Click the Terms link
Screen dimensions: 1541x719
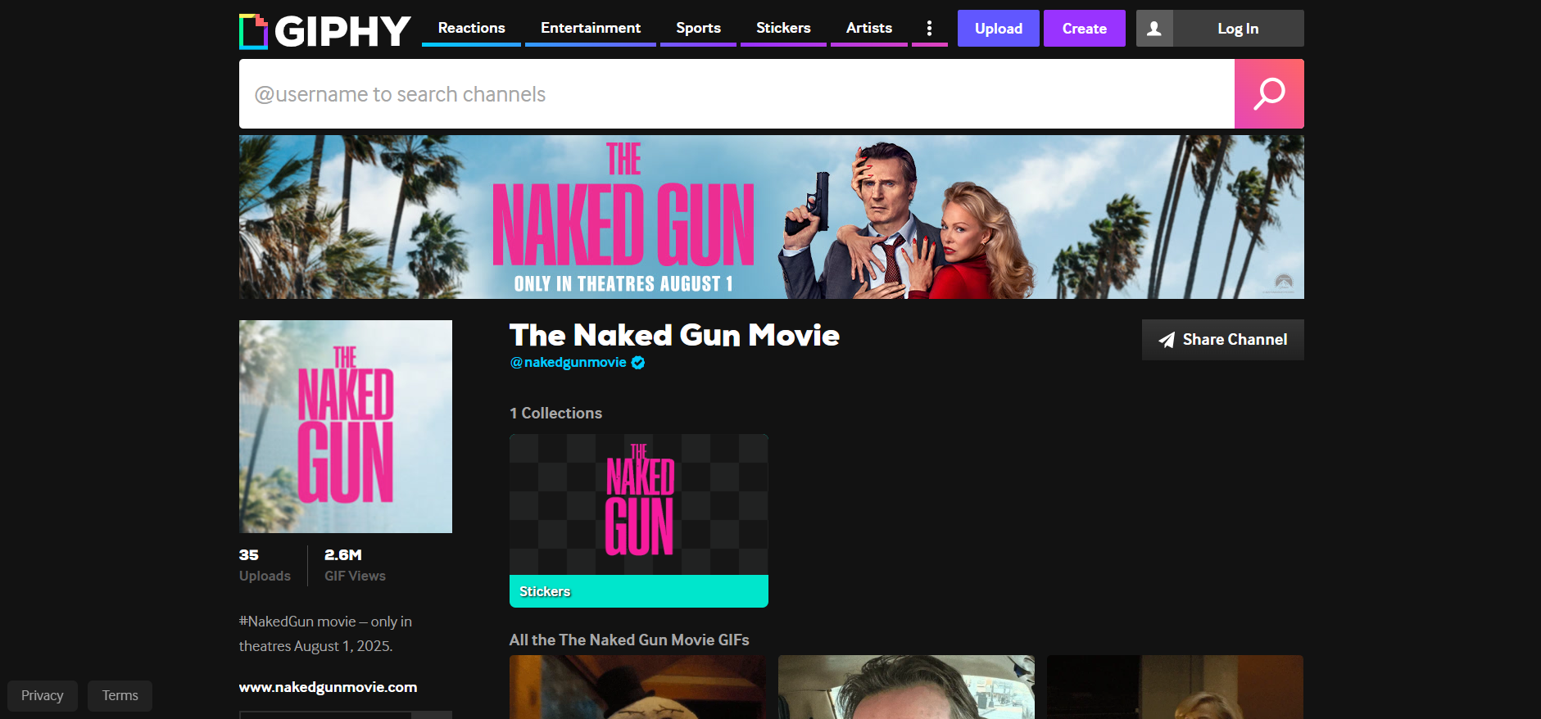pyautogui.click(x=120, y=695)
